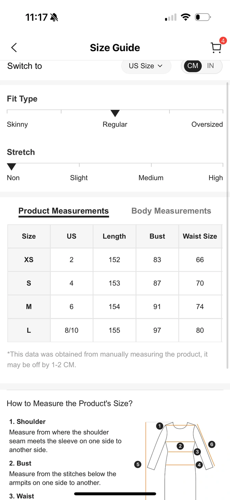Switch units to IN
The width and height of the screenshot is (230, 500).
coord(211,66)
